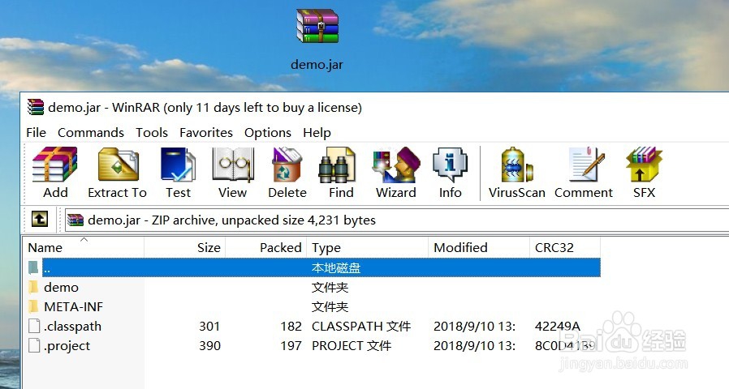Launch the Wizard toolbar icon
This screenshot has height=389, width=729.
tap(396, 165)
